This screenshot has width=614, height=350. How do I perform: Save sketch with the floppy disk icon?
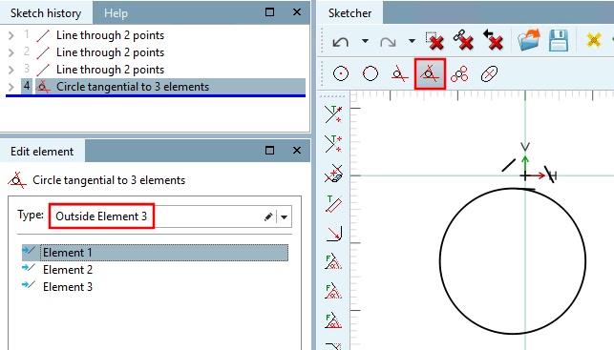558,40
